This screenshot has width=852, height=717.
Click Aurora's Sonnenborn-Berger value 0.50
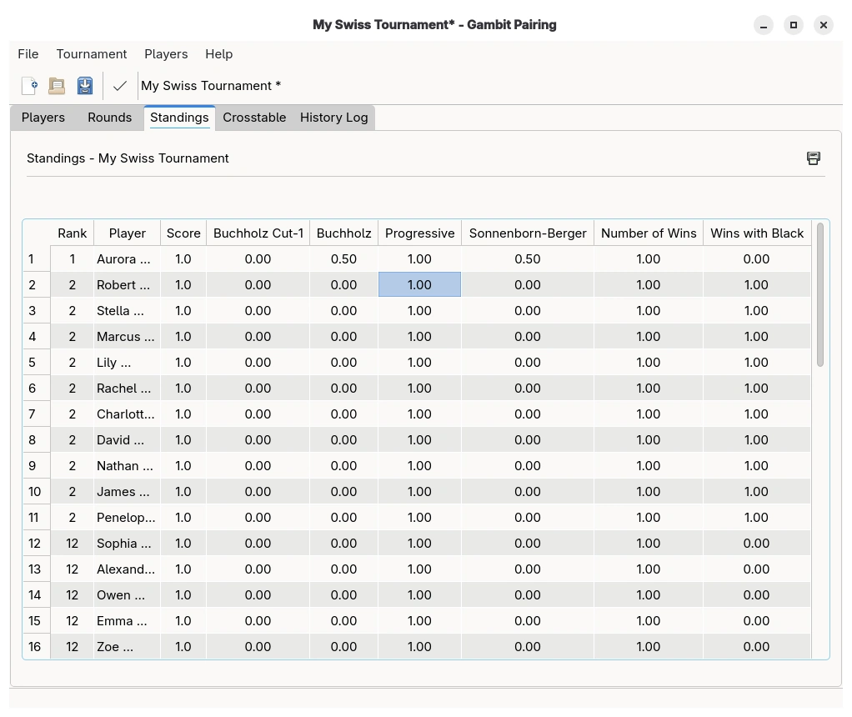(x=528, y=258)
